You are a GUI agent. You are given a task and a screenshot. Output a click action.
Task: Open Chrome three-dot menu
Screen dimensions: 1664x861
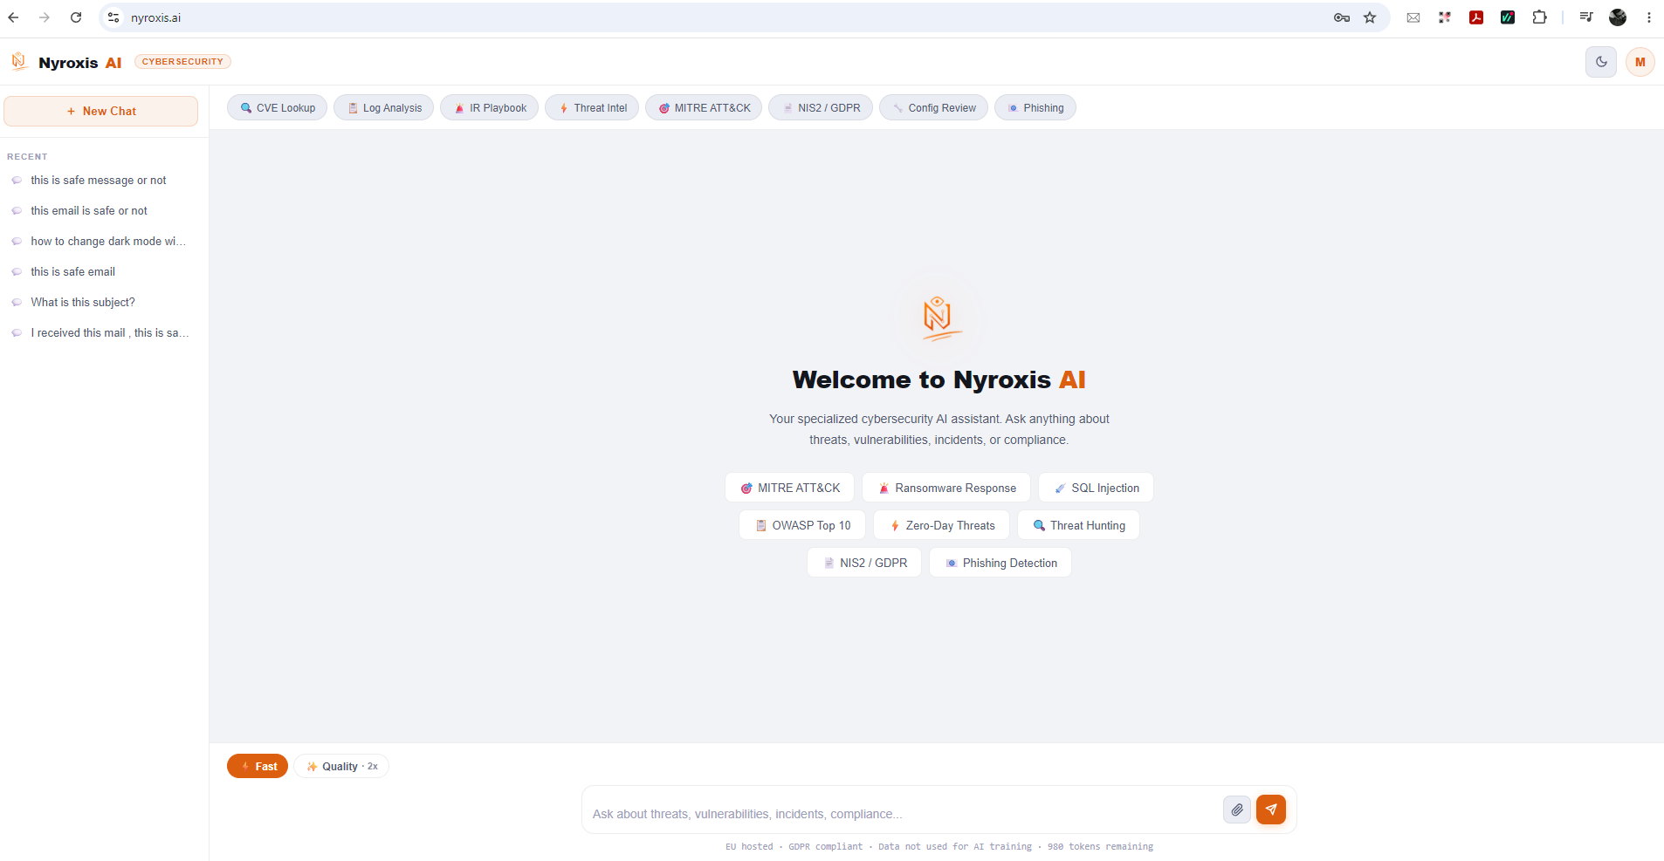pos(1649,17)
